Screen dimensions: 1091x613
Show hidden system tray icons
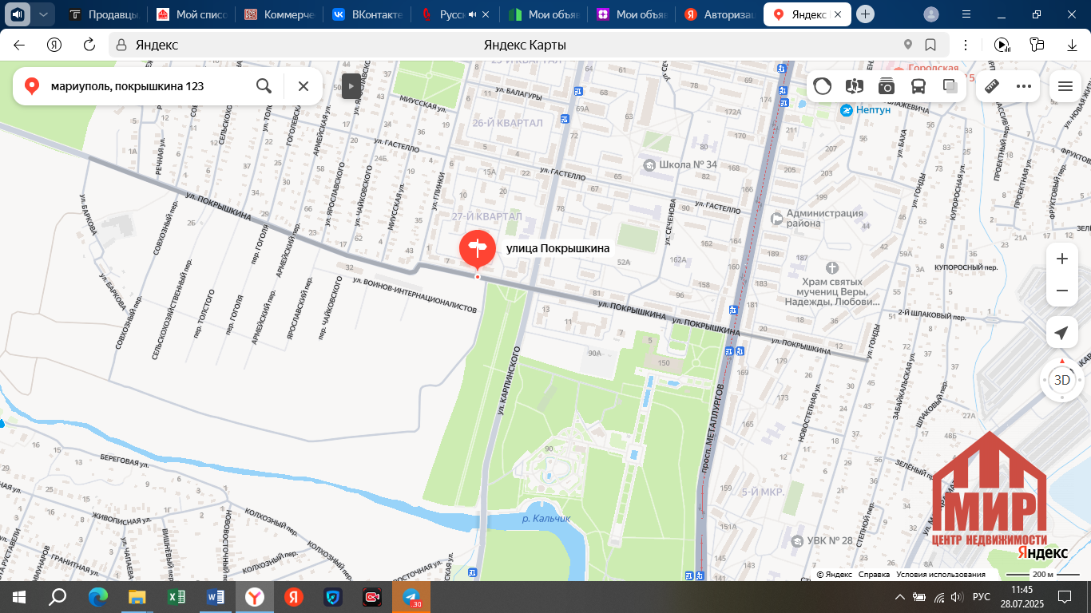900,596
